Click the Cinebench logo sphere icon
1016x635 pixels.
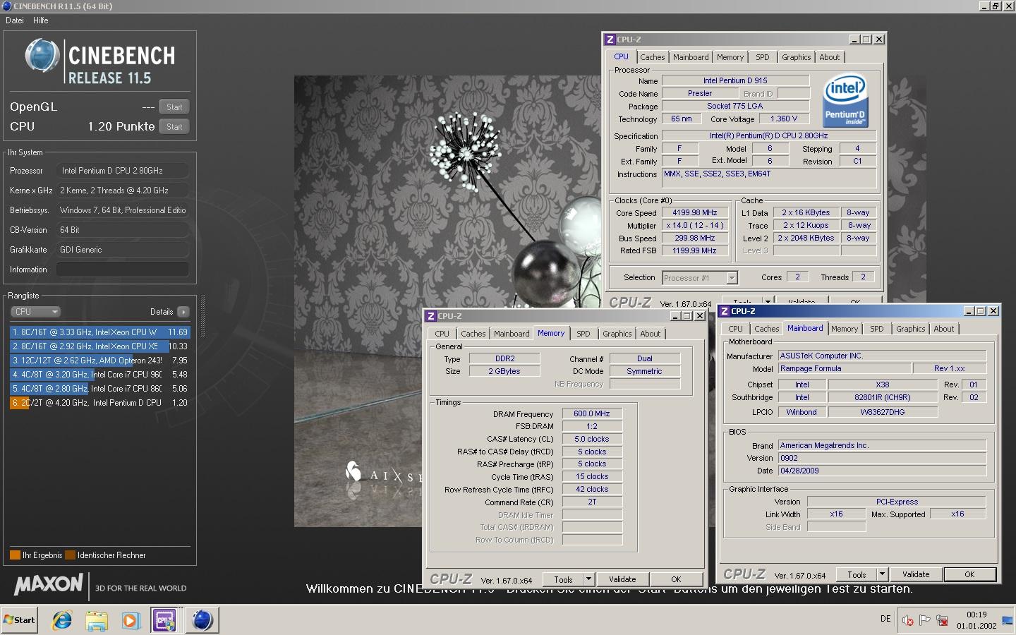point(42,55)
